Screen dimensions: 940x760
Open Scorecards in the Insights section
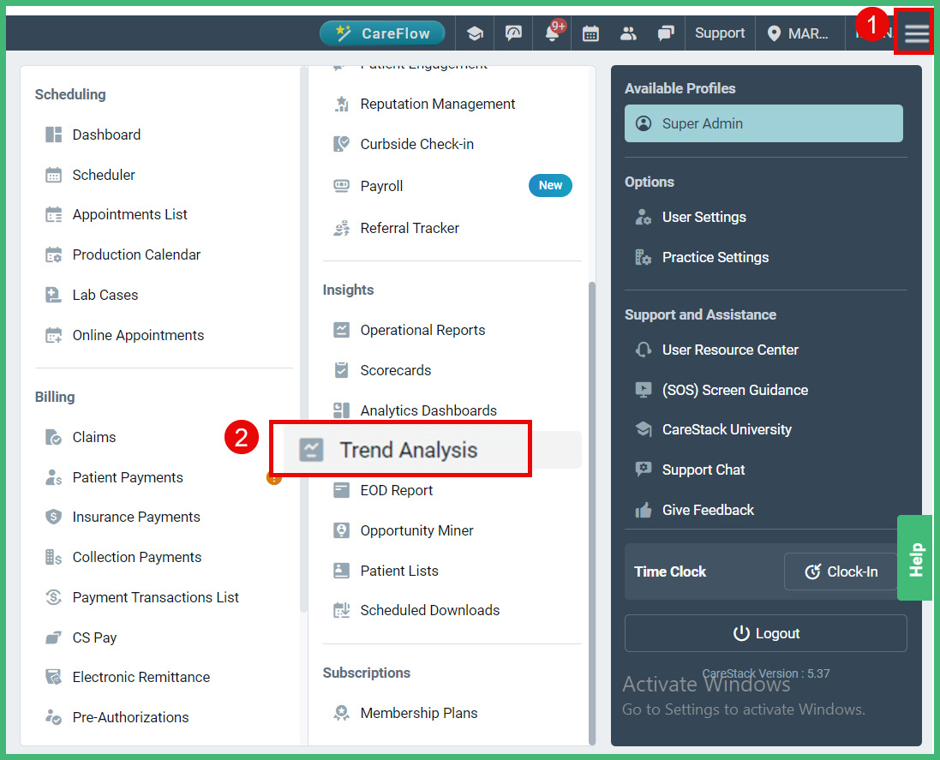pos(398,369)
